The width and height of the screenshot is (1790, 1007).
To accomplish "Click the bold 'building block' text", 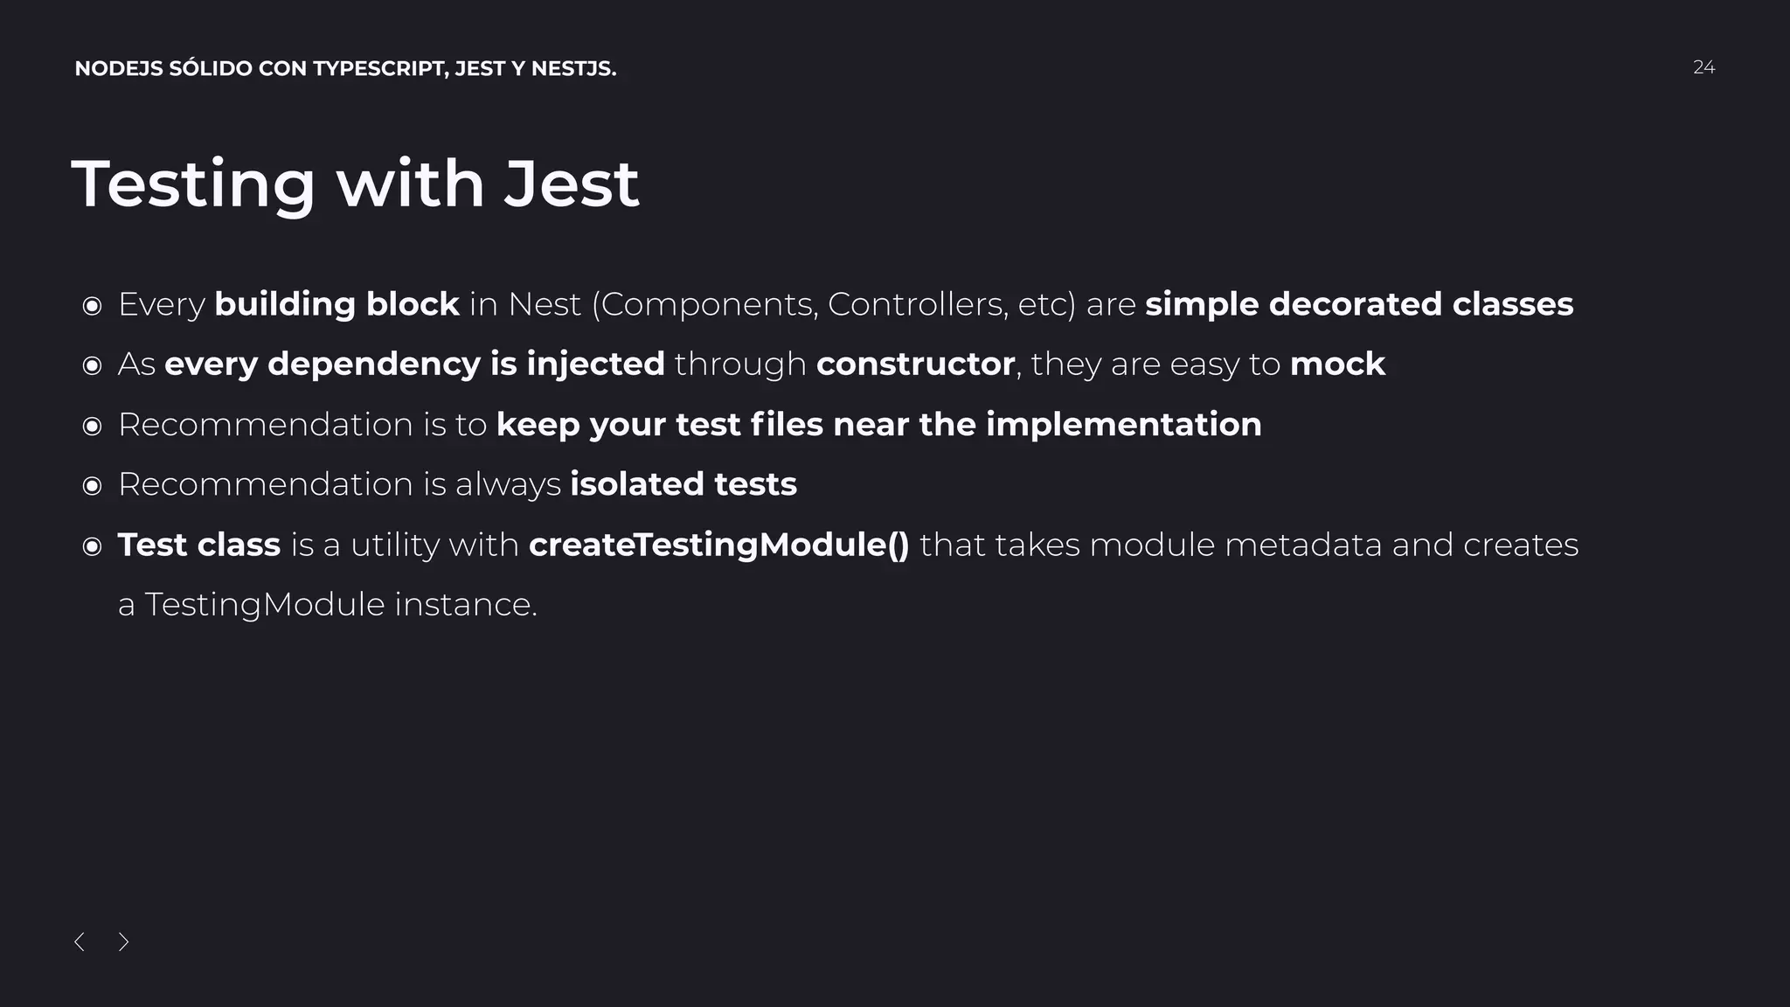I will coord(336,304).
